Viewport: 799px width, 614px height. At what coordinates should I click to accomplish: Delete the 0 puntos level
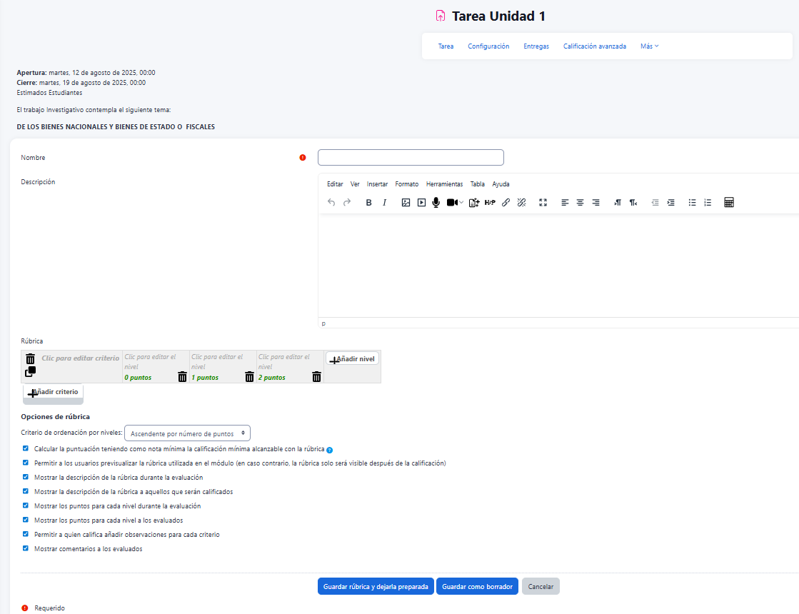[x=182, y=377]
